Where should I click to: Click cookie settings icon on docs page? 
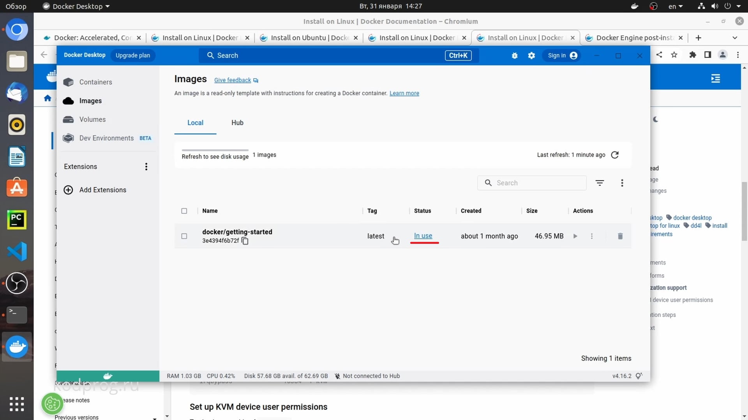tap(52, 403)
